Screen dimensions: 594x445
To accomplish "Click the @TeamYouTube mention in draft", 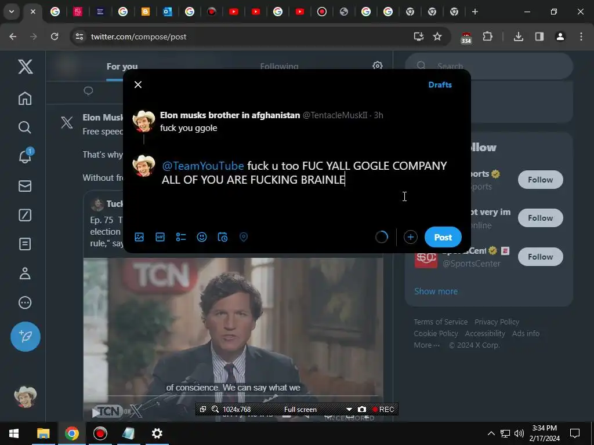I will pyautogui.click(x=202, y=166).
